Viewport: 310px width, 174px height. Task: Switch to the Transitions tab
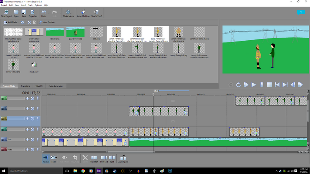click(x=25, y=86)
